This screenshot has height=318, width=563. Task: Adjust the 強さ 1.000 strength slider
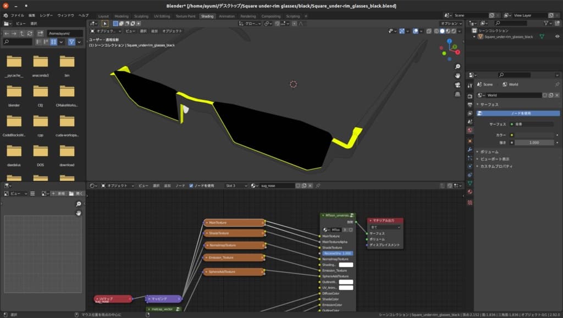534,142
